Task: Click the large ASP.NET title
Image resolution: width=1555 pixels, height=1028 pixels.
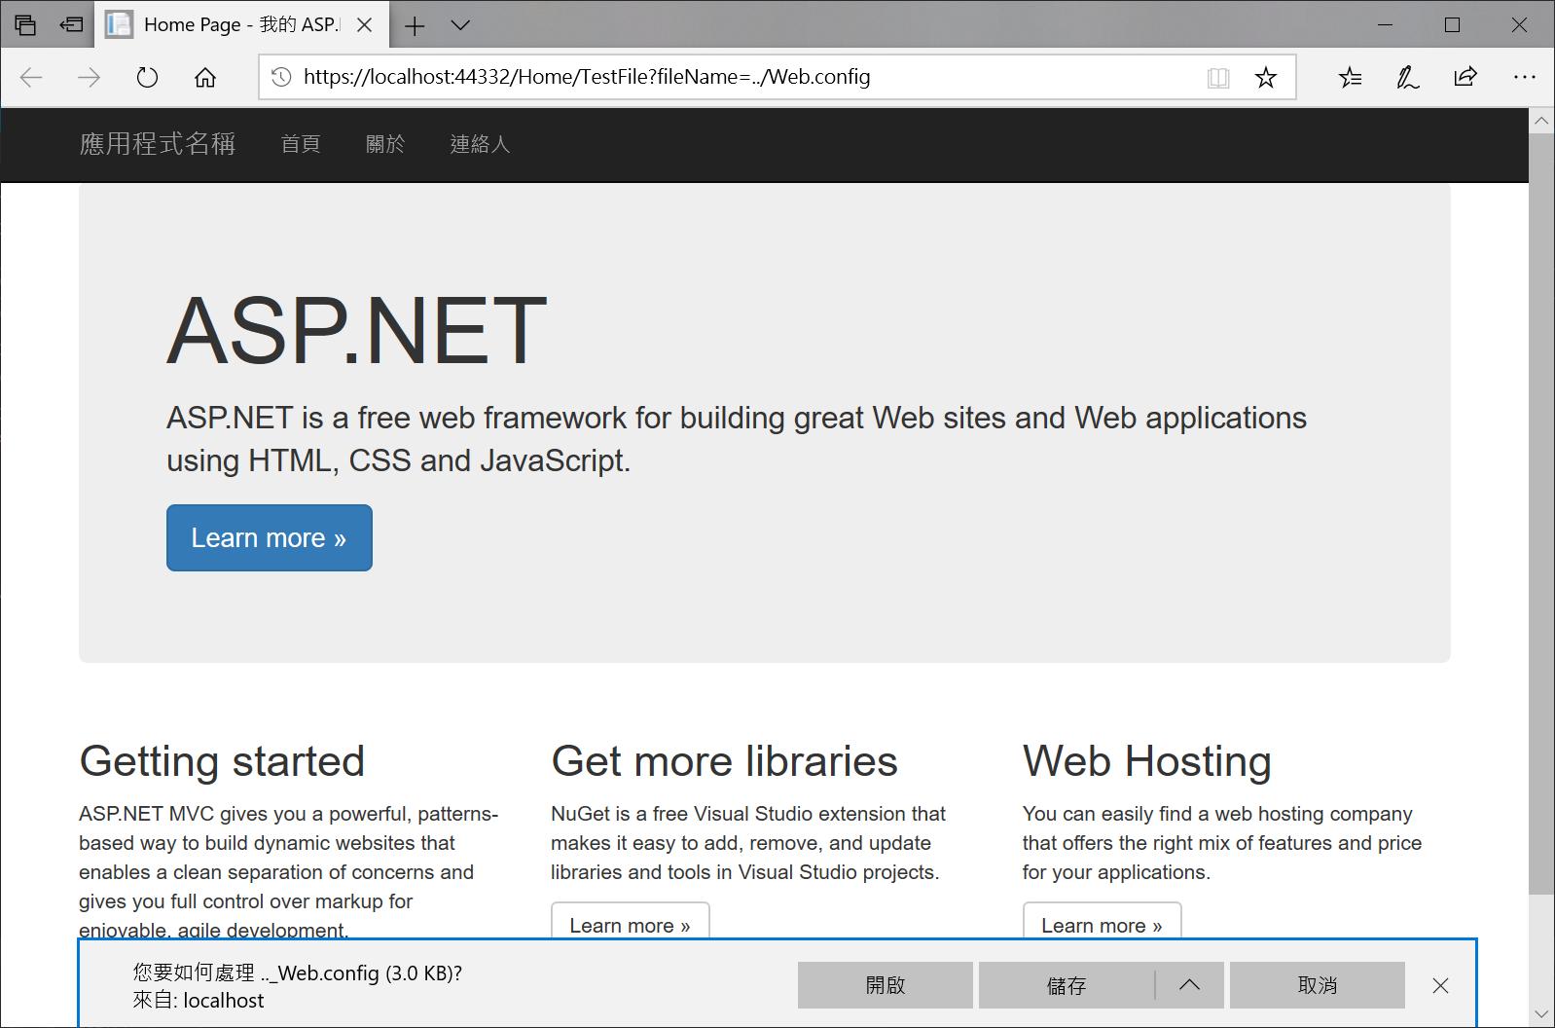Action: tap(356, 331)
